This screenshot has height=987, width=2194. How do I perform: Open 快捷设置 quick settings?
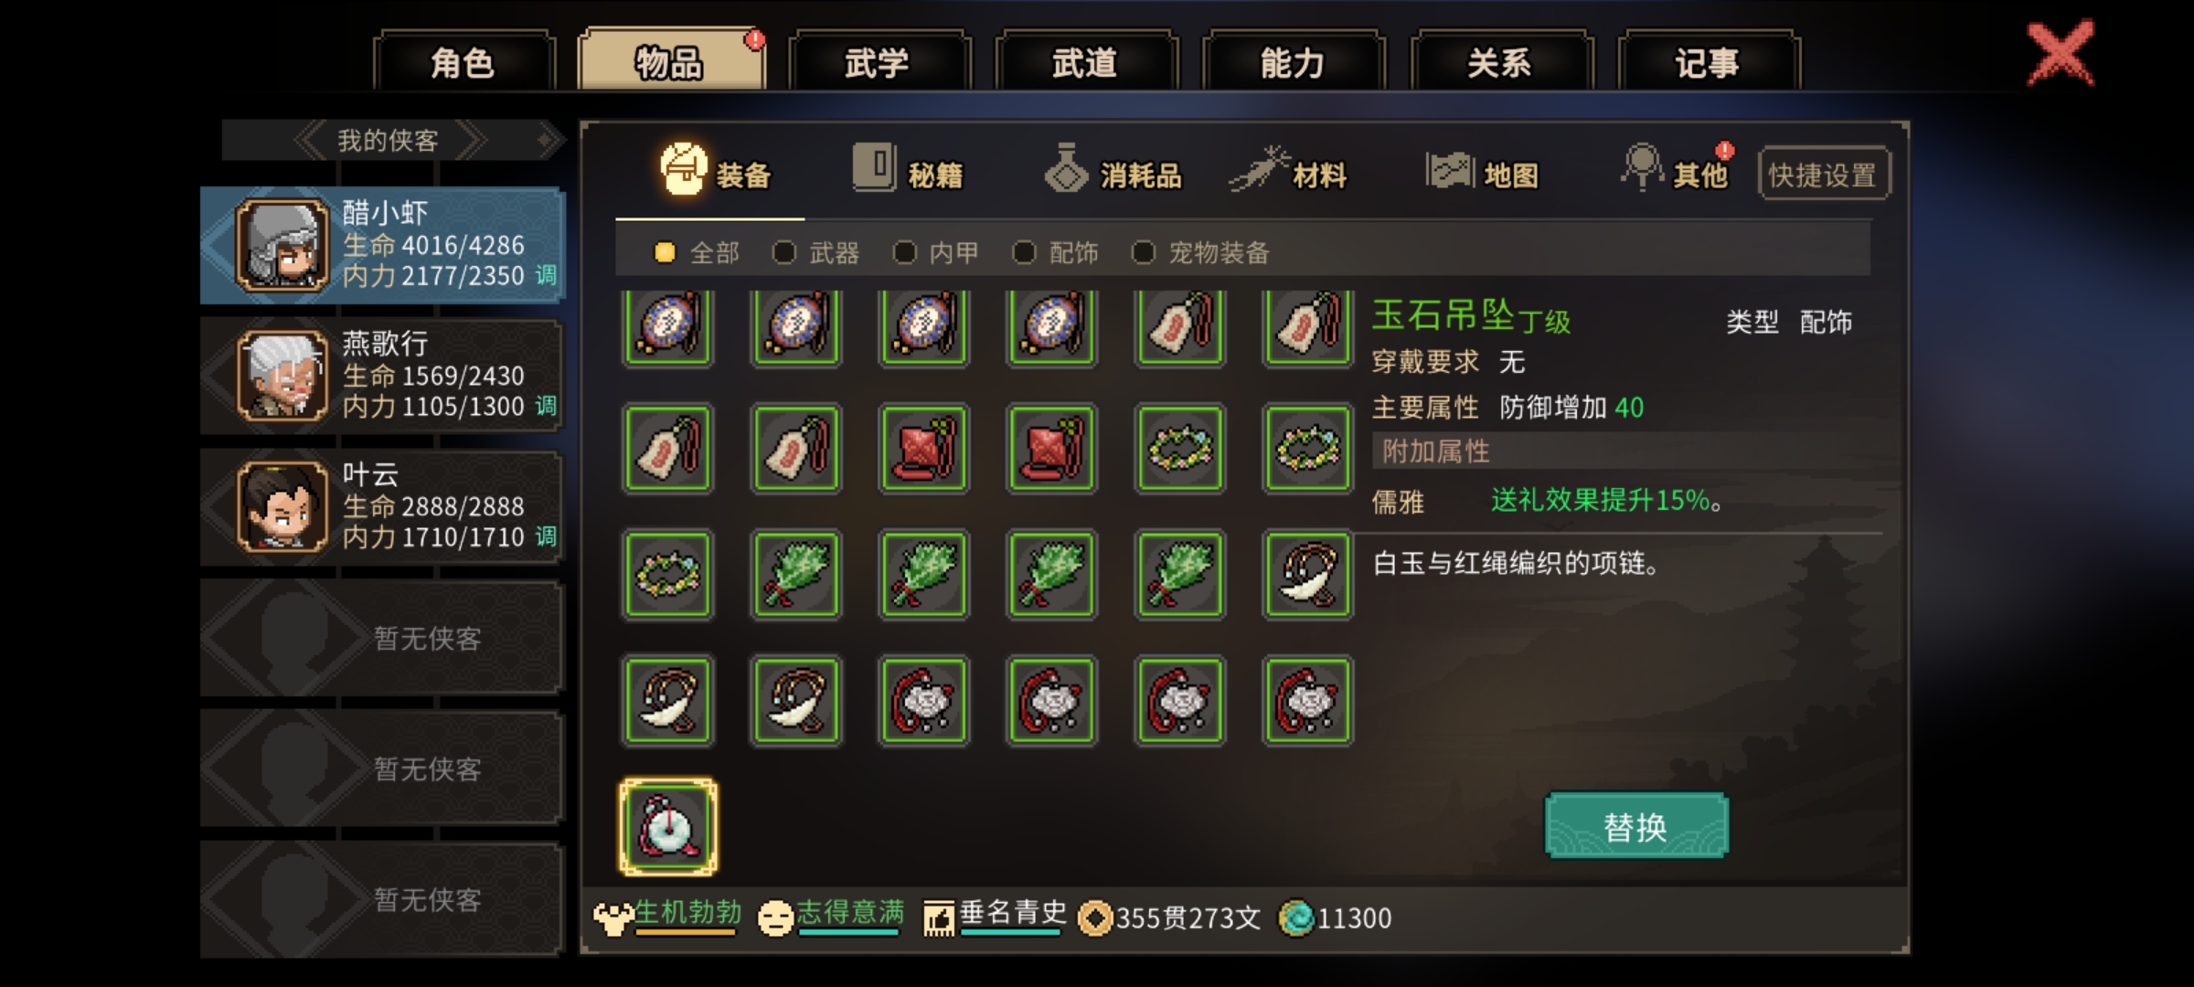[1823, 174]
